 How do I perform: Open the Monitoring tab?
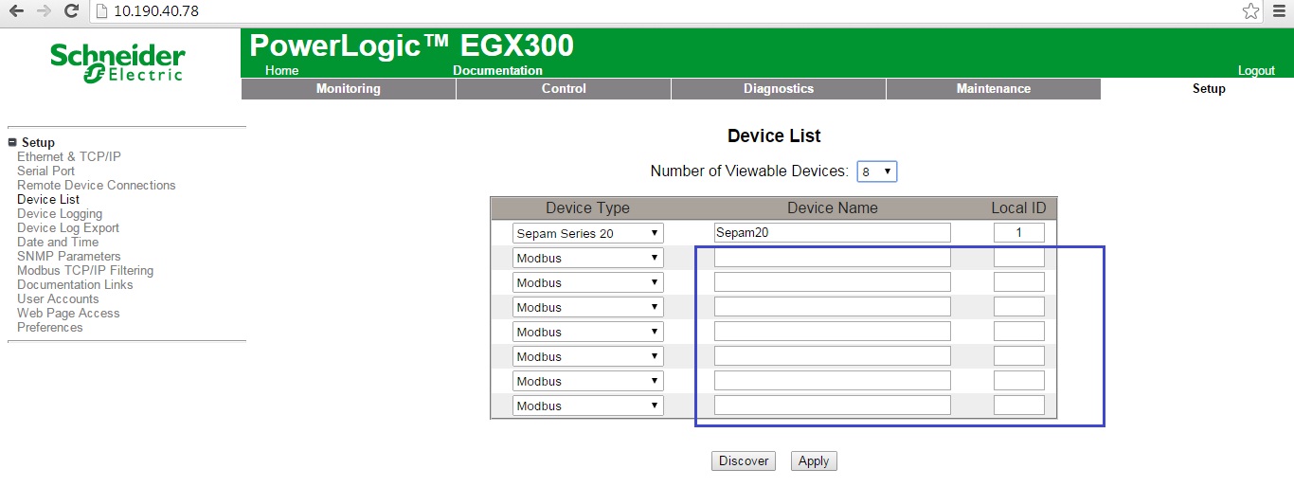click(349, 88)
